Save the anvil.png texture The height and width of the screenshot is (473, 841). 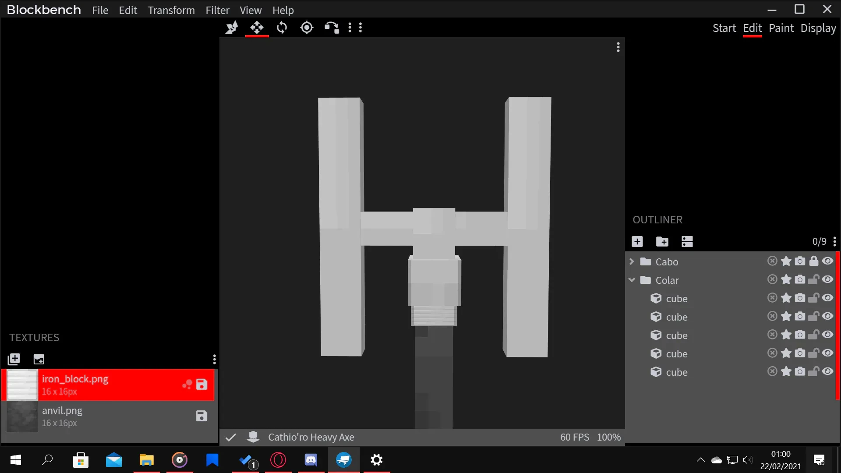point(201,416)
